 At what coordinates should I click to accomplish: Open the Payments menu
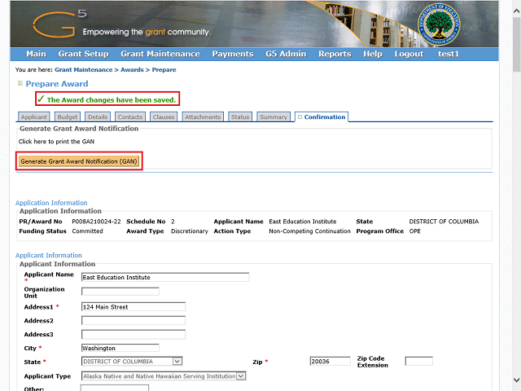[x=232, y=55]
